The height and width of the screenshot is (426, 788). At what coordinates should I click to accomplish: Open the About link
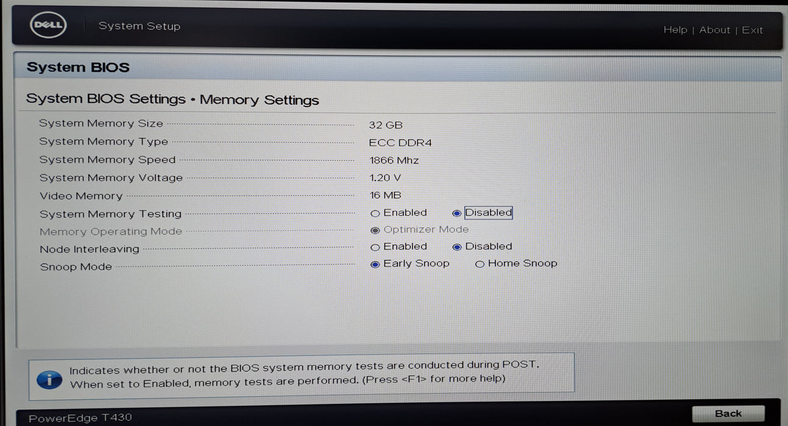714,30
